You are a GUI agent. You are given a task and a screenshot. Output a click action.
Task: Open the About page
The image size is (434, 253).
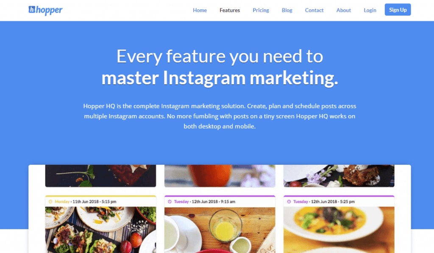tap(343, 10)
